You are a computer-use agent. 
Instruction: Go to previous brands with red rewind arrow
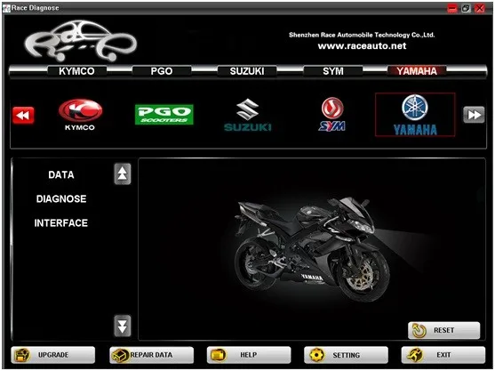23,116
